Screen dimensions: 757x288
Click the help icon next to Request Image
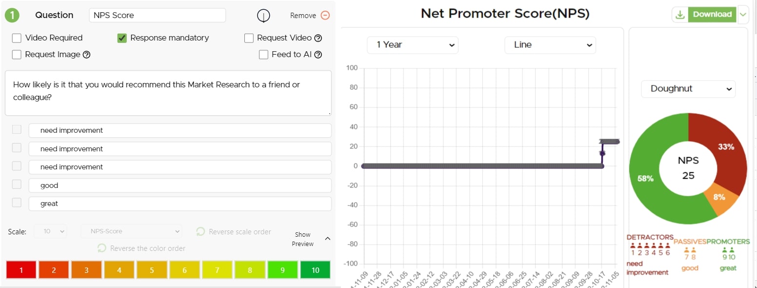(87, 55)
